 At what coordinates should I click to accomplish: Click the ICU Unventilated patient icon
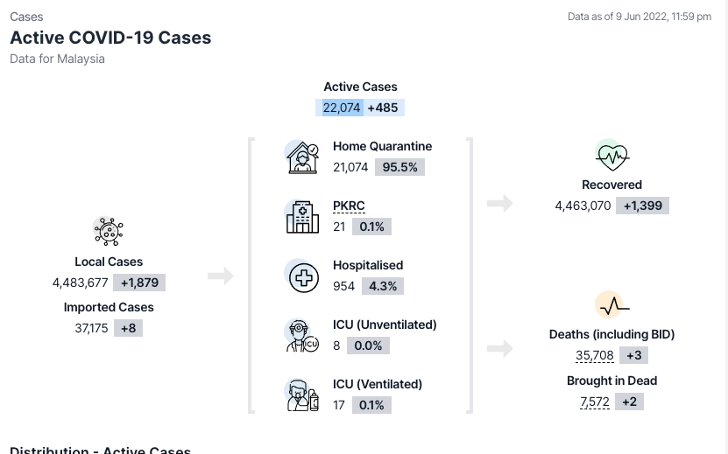tap(302, 335)
